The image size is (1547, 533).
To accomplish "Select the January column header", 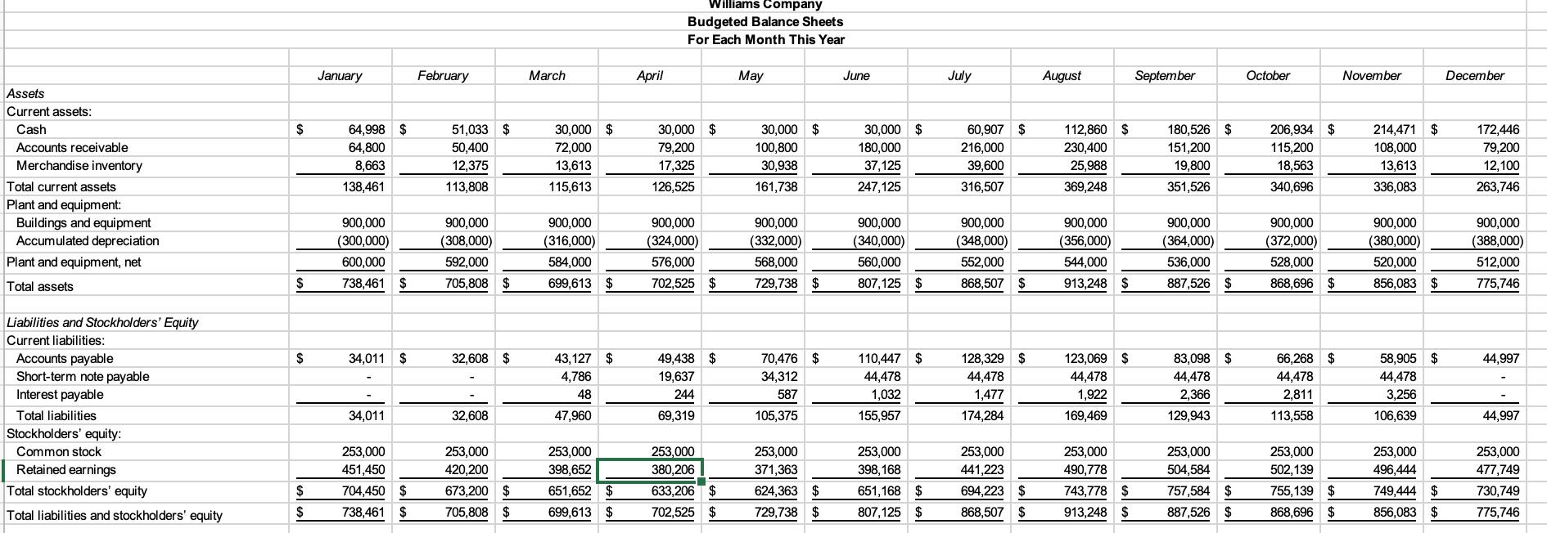I will click(x=340, y=75).
